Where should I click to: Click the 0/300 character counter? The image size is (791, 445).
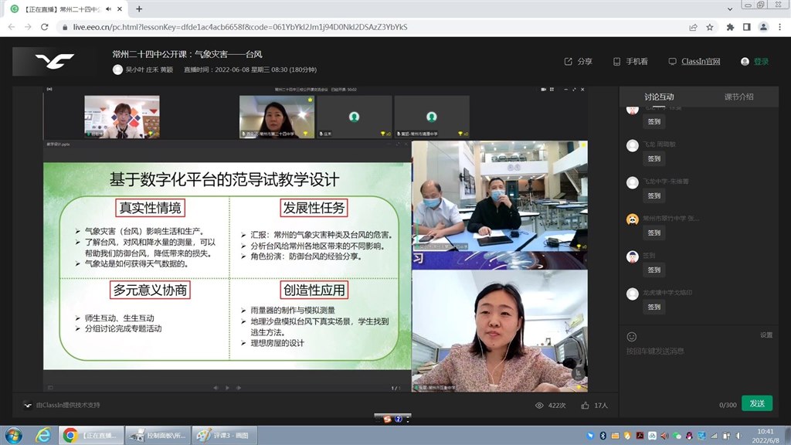pos(728,405)
